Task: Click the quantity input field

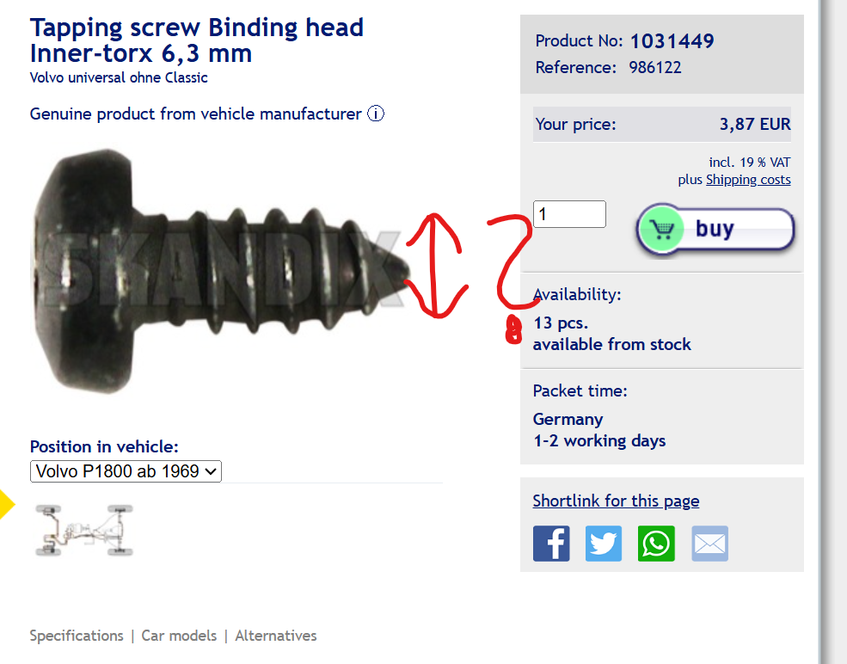Action: point(569,214)
